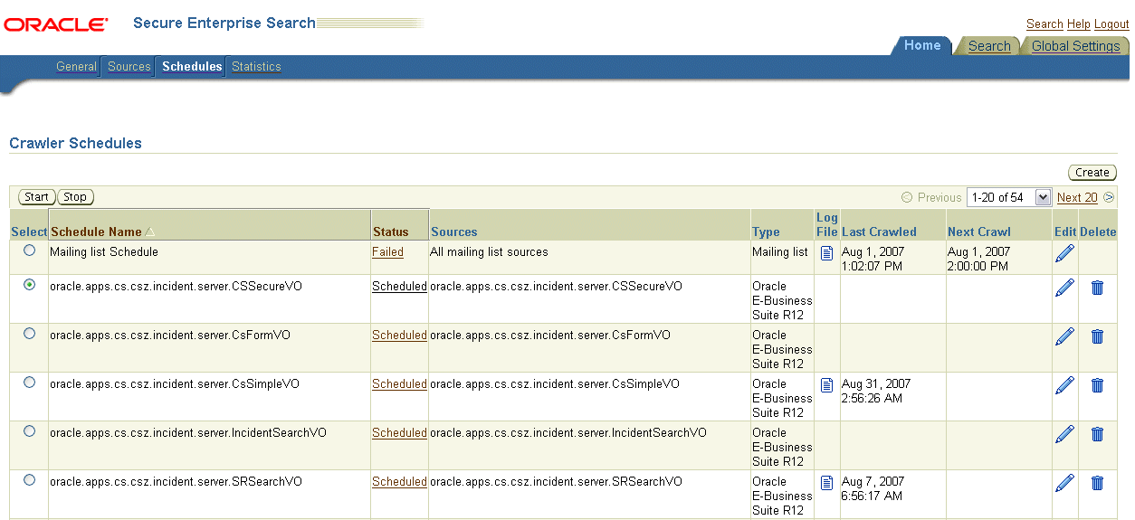Select the CsFormVO schedule radio button
The width and height of the screenshot is (1135, 520).
pyautogui.click(x=30, y=333)
